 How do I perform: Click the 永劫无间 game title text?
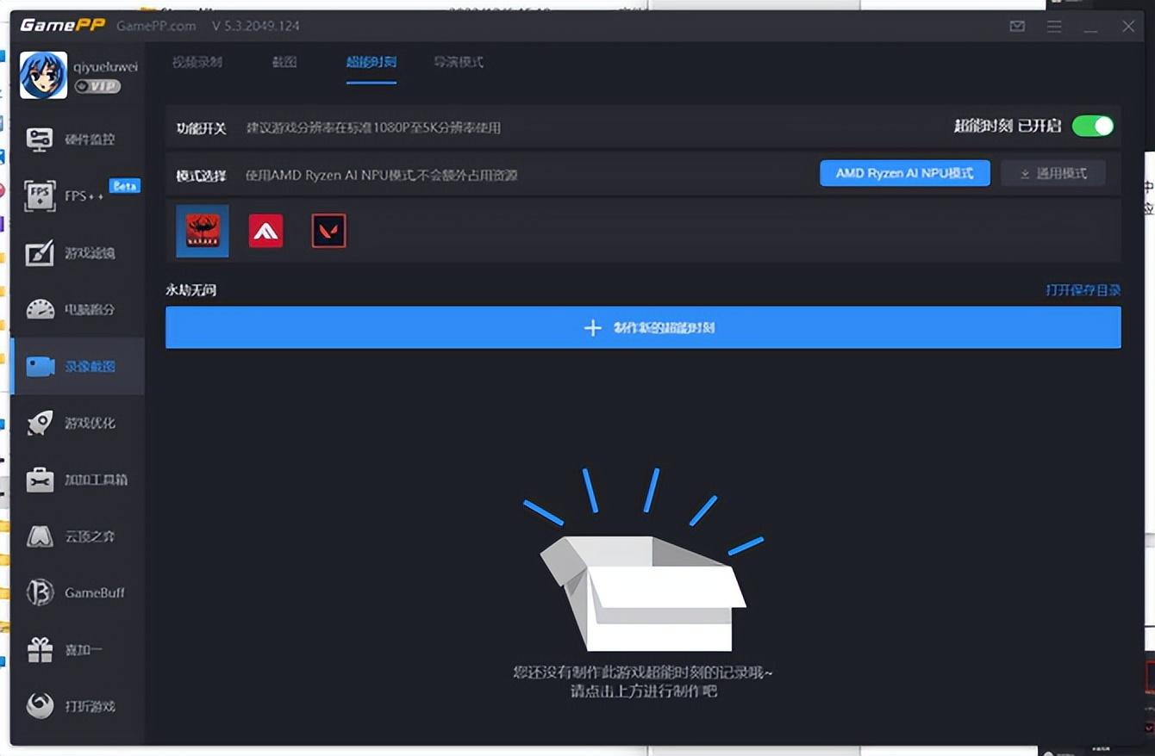point(190,290)
